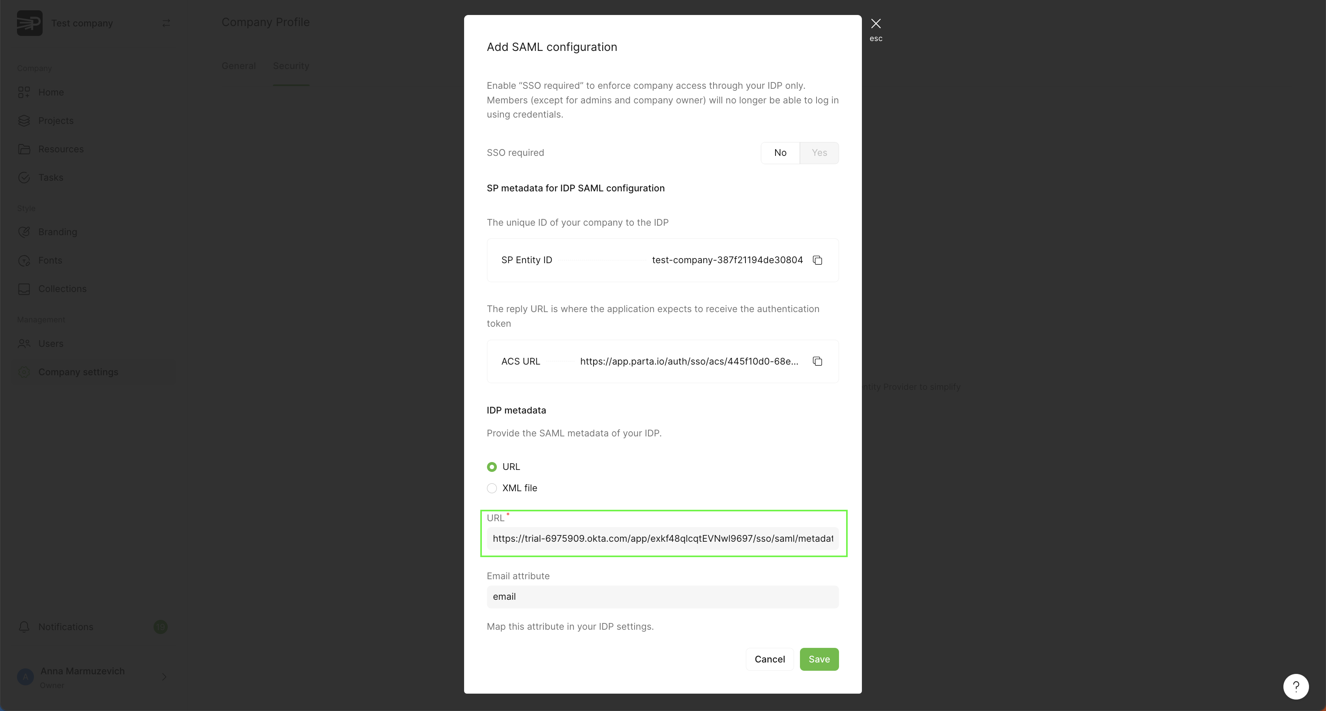1326x711 pixels.
Task: Switch to the General tab
Action: 239,66
